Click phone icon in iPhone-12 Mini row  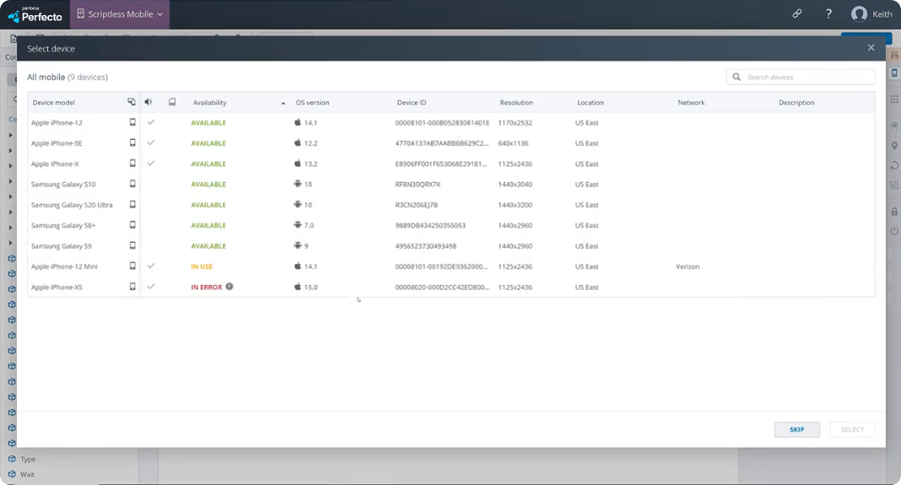pyautogui.click(x=132, y=266)
